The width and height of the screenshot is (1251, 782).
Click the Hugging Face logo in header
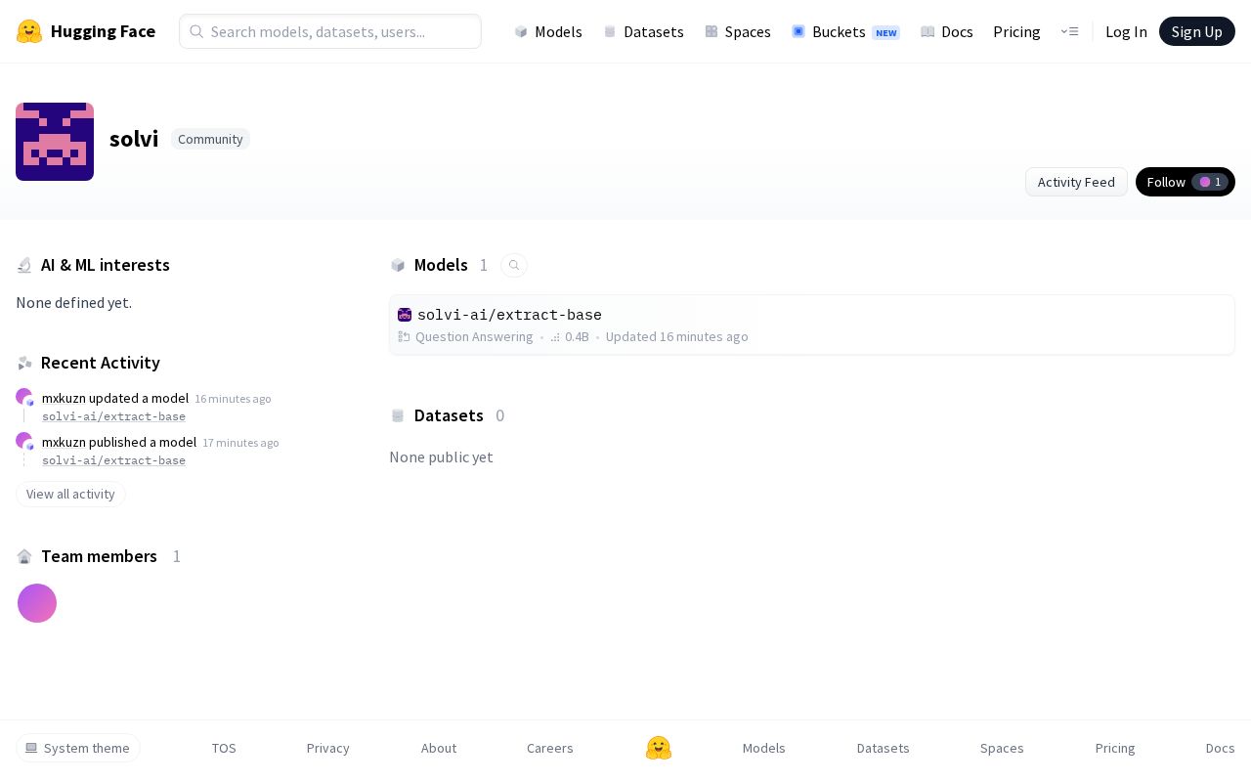[x=86, y=31]
